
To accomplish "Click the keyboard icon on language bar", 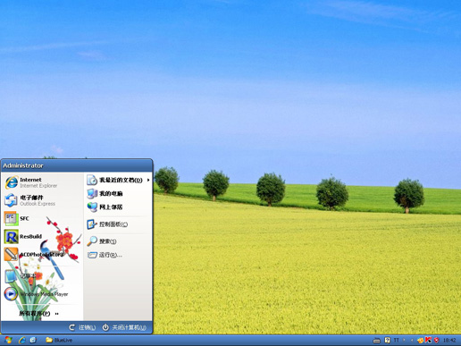I will click(x=377, y=340).
